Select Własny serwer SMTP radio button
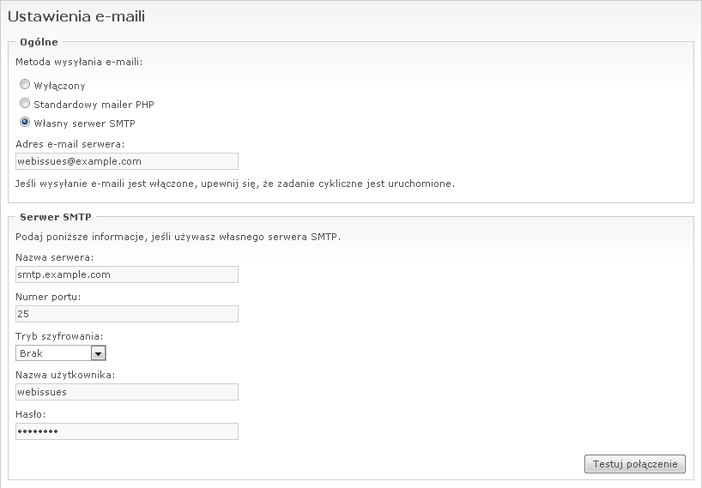 [25, 123]
